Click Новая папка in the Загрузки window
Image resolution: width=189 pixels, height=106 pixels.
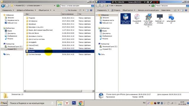[166, 10]
